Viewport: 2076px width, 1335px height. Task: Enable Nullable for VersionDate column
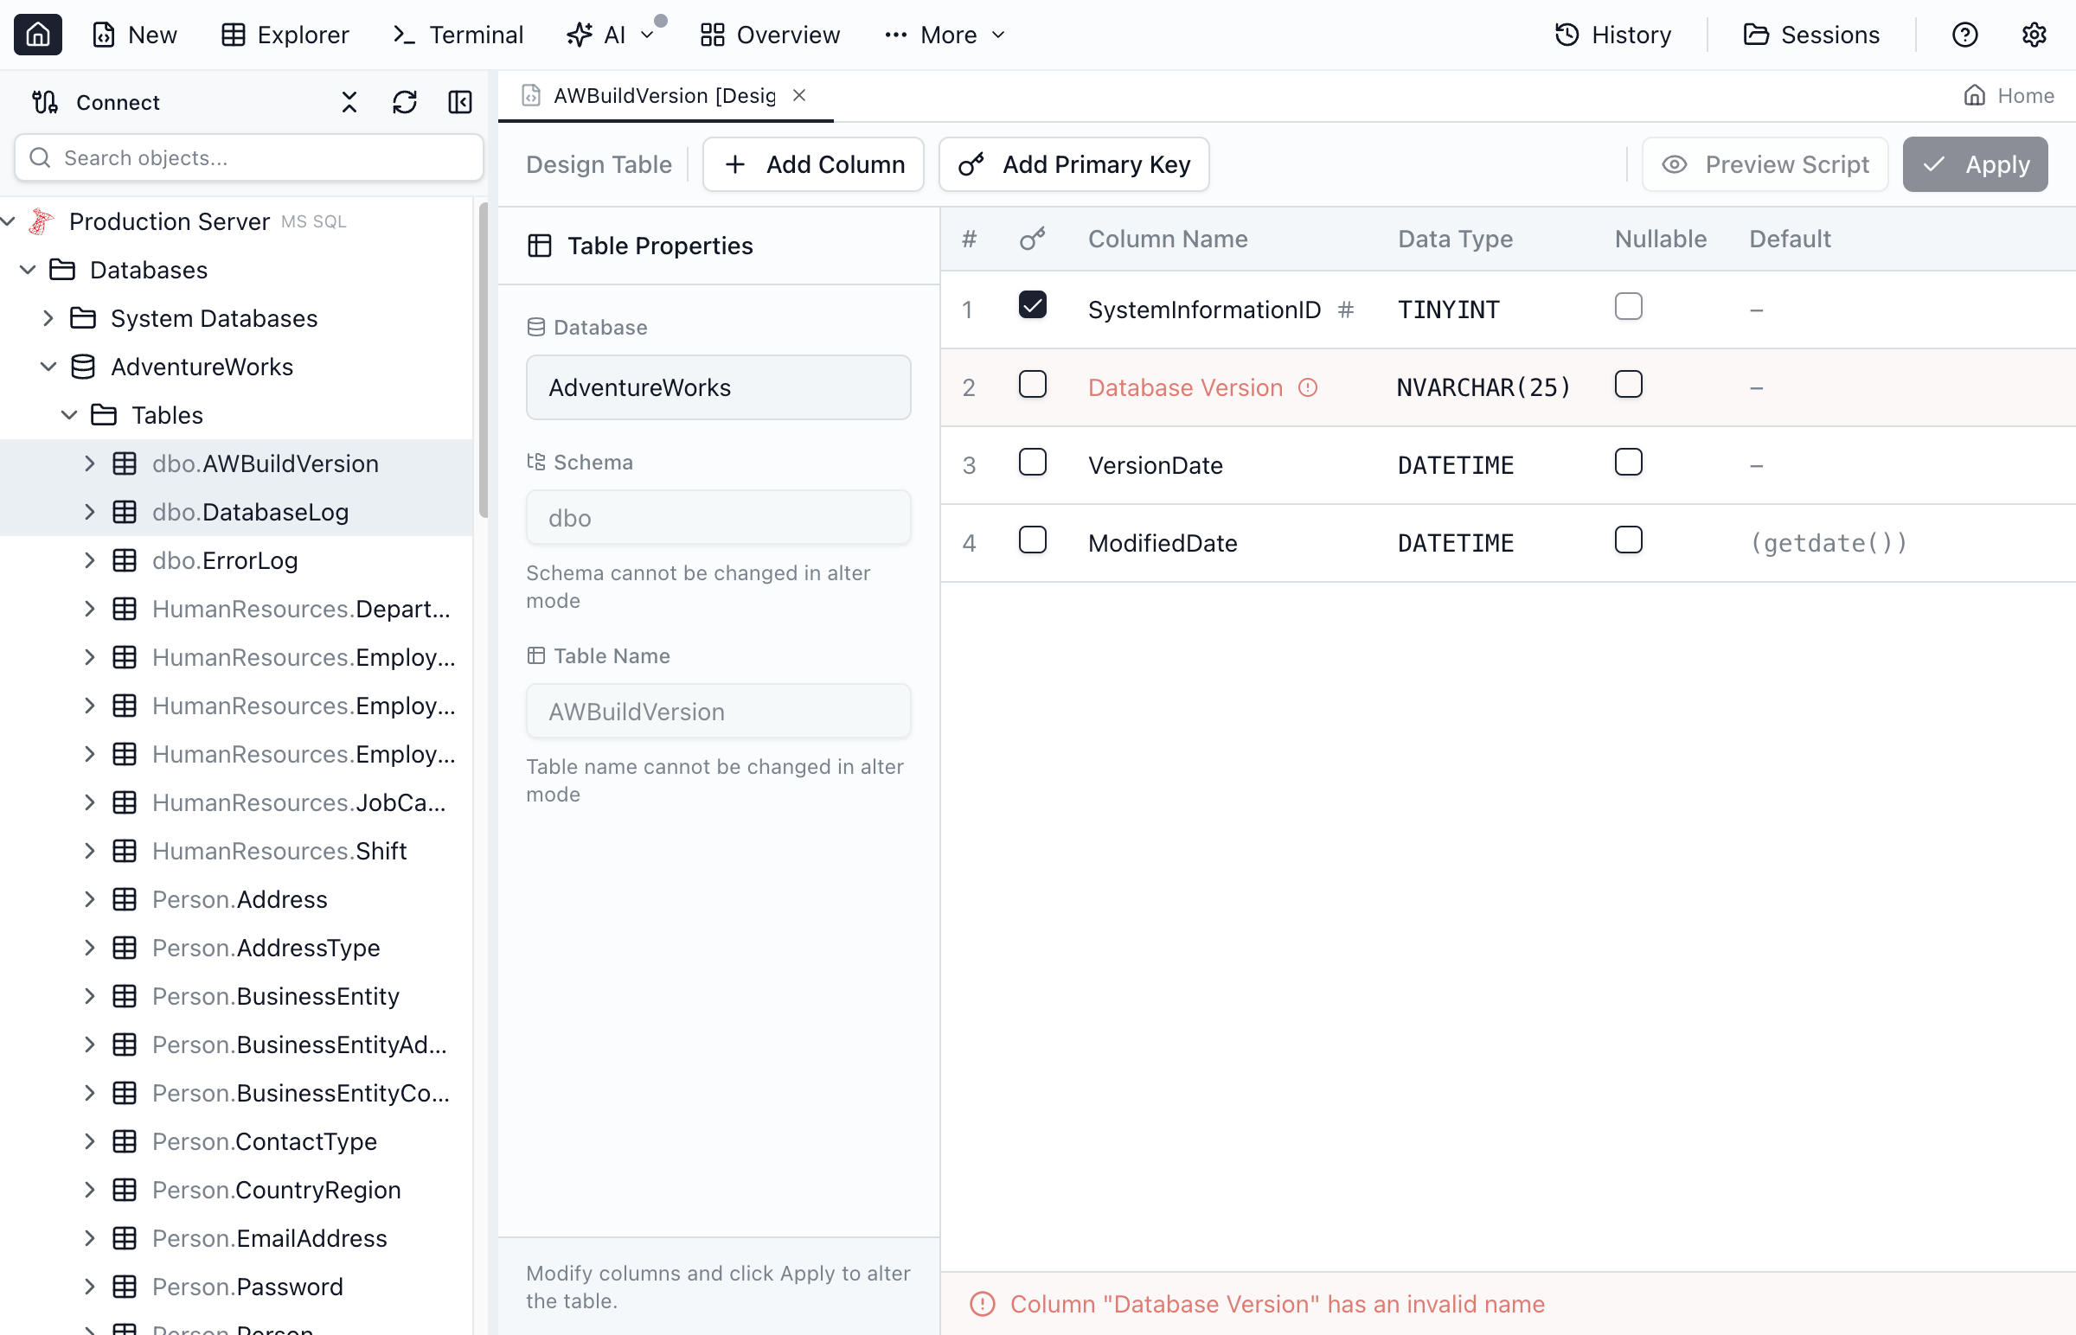[x=1628, y=462]
